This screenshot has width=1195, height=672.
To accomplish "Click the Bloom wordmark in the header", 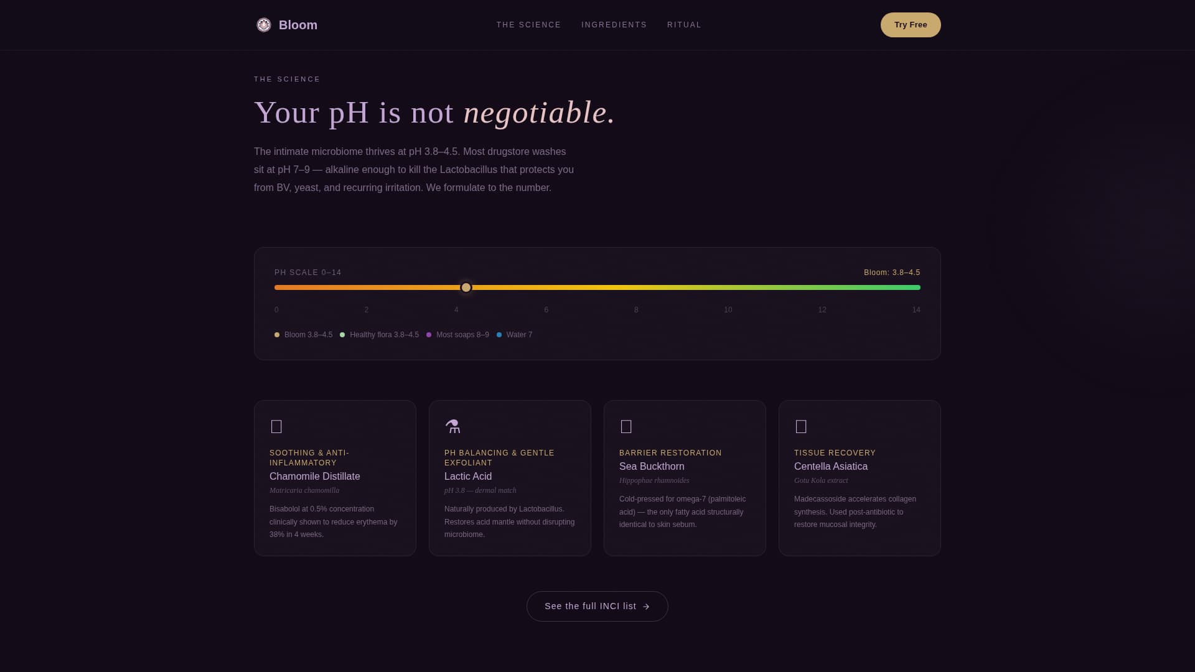I will [x=298, y=25].
